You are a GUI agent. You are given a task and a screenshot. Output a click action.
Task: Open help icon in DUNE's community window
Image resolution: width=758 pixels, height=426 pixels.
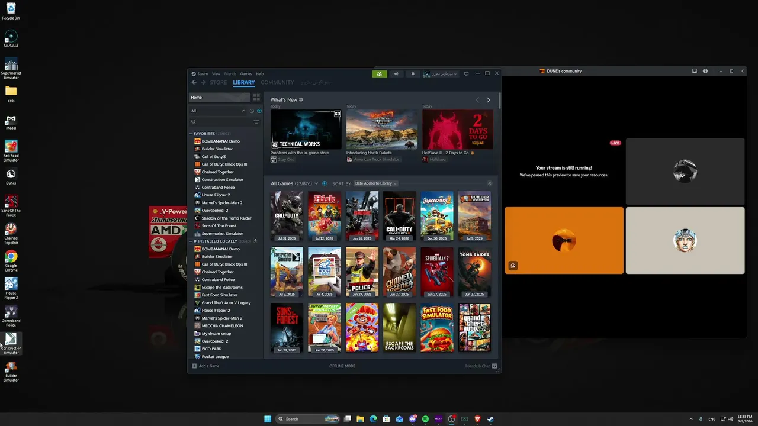[x=705, y=71]
